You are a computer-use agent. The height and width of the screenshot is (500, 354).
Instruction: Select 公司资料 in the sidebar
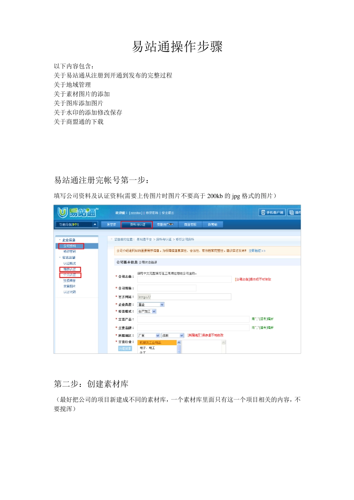[69, 246]
